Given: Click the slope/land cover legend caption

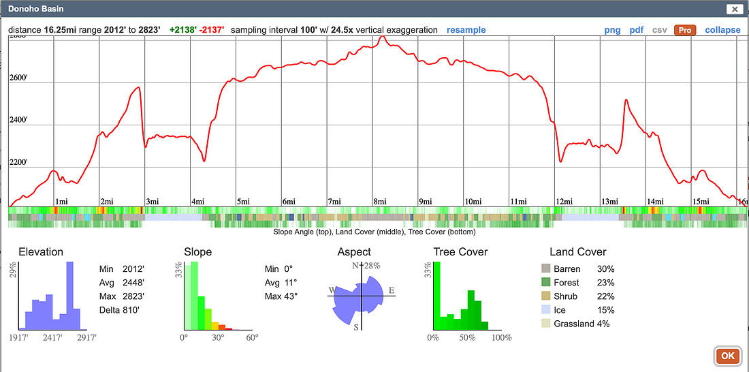Looking at the screenshot, I should (x=374, y=232).
